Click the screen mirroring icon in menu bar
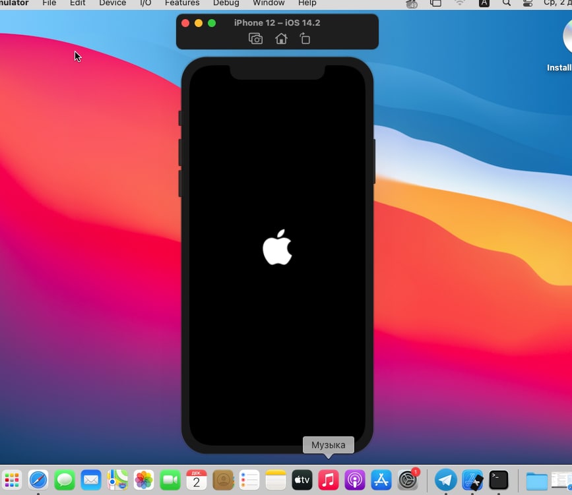 [x=435, y=3]
